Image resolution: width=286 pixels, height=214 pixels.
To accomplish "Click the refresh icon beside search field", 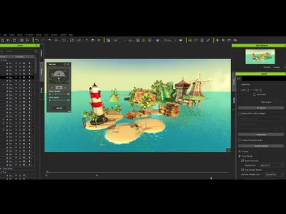I will 36,51.
